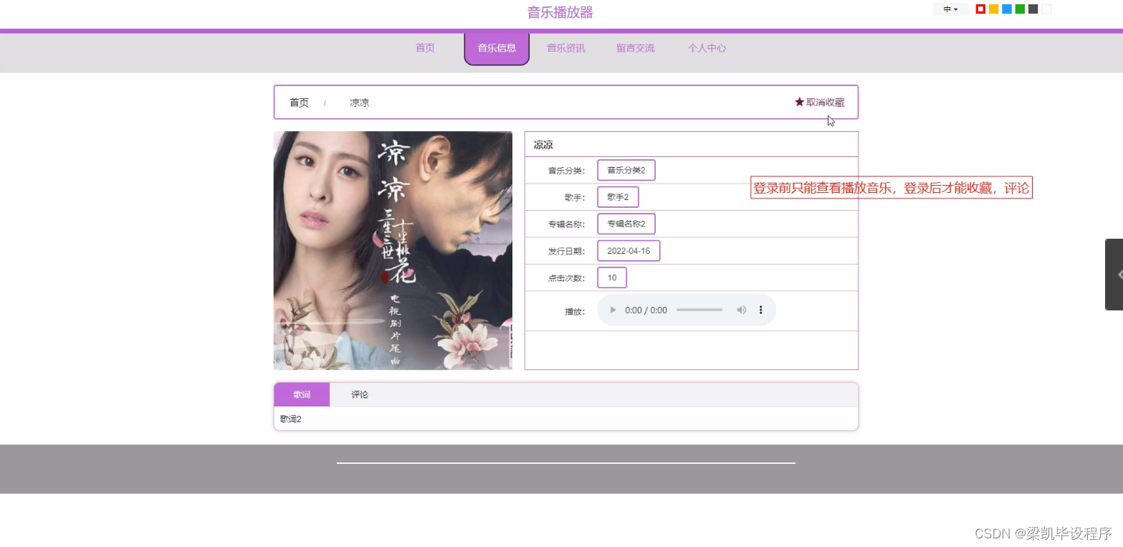Screen dimensions: 1123x547
Task: Select the yellow color square in the header
Action: (993, 9)
